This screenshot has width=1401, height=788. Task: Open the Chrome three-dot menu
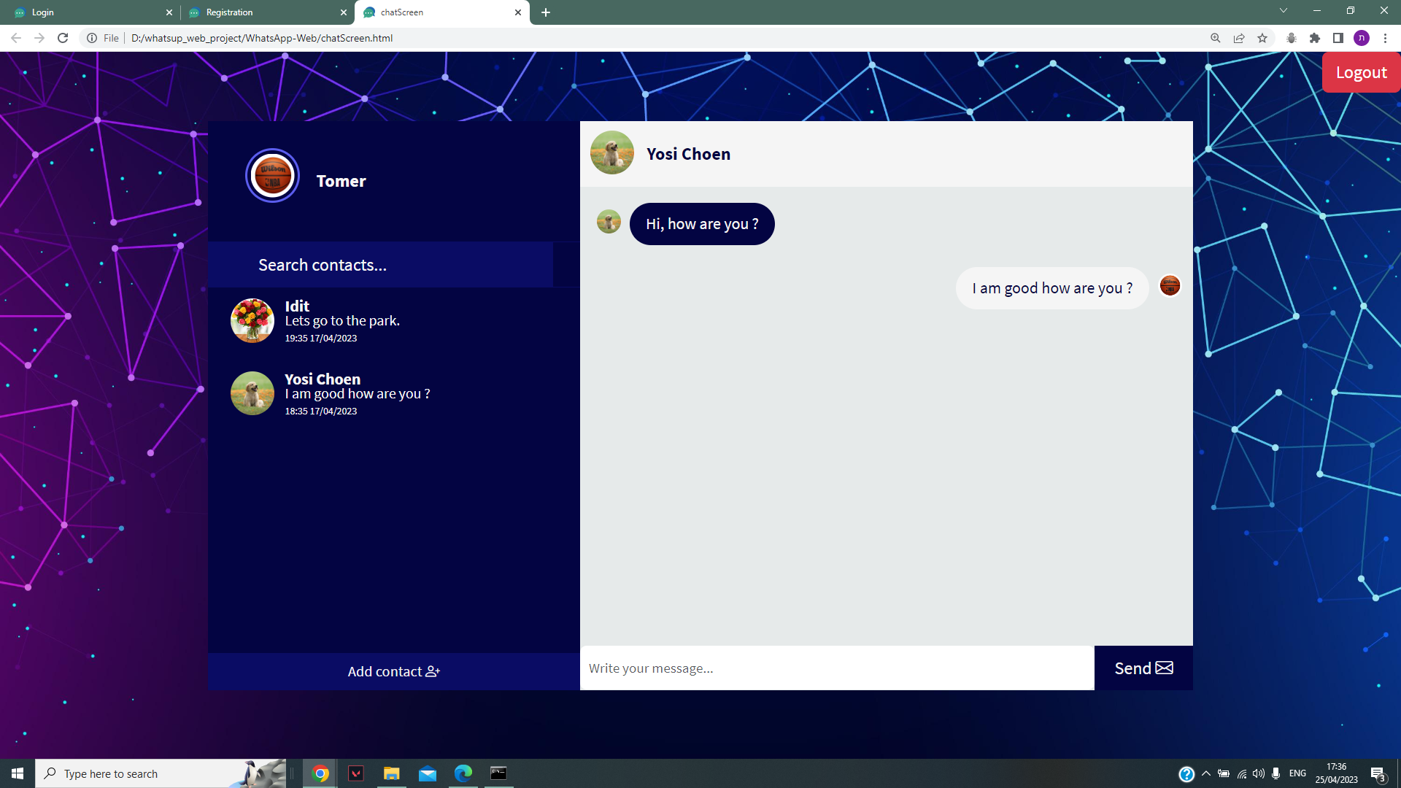click(1385, 38)
